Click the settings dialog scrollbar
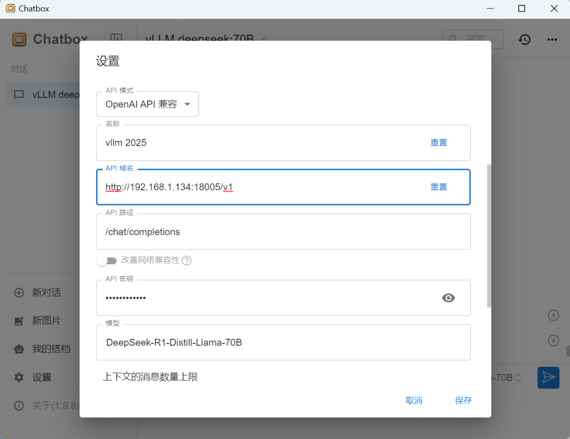Screen dimensions: 570x439 pyautogui.click(x=489, y=227)
